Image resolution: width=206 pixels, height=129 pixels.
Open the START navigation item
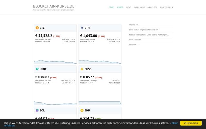click(112, 7)
